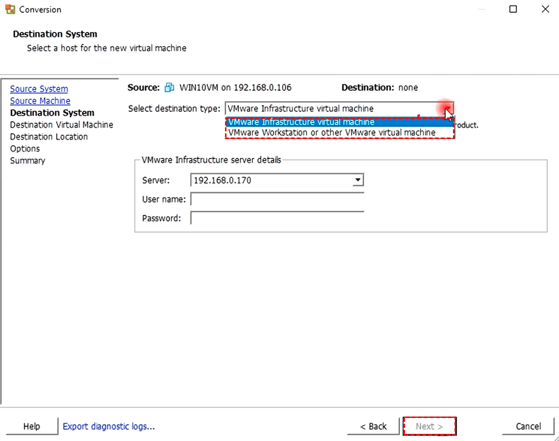Click the WIN10VM source machine icon

click(x=169, y=87)
